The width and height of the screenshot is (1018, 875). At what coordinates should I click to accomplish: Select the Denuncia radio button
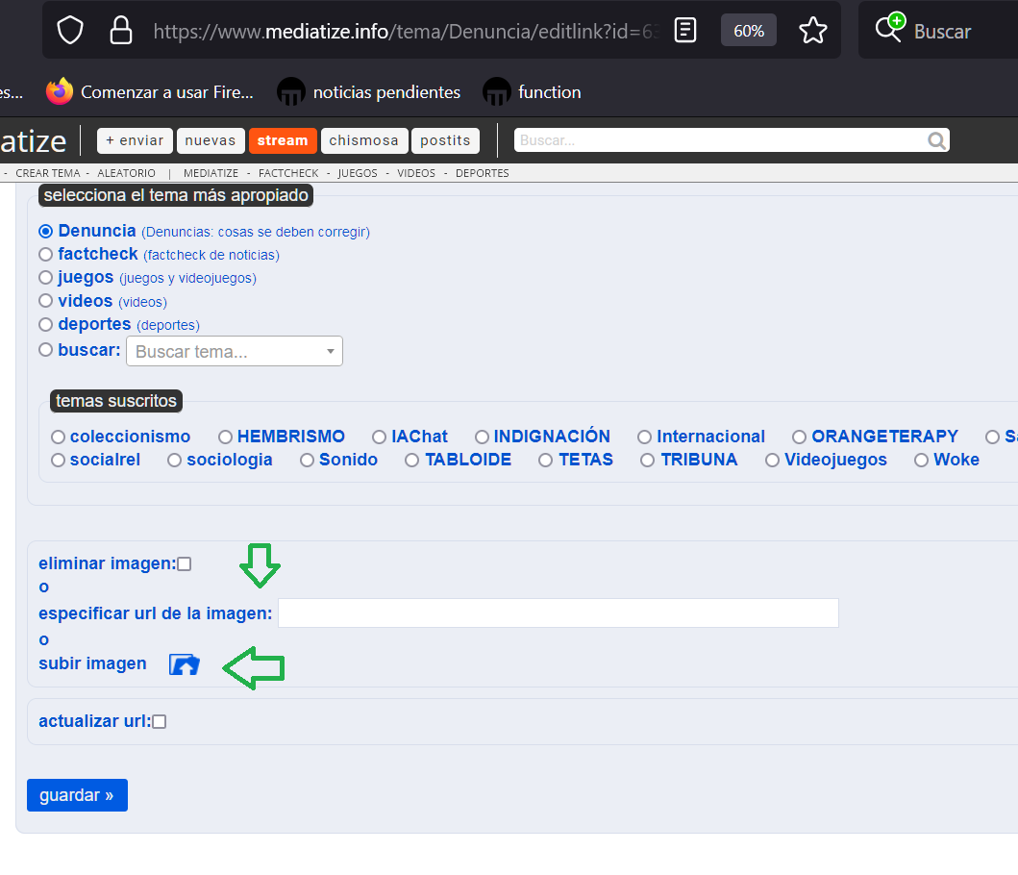click(x=45, y=232)
